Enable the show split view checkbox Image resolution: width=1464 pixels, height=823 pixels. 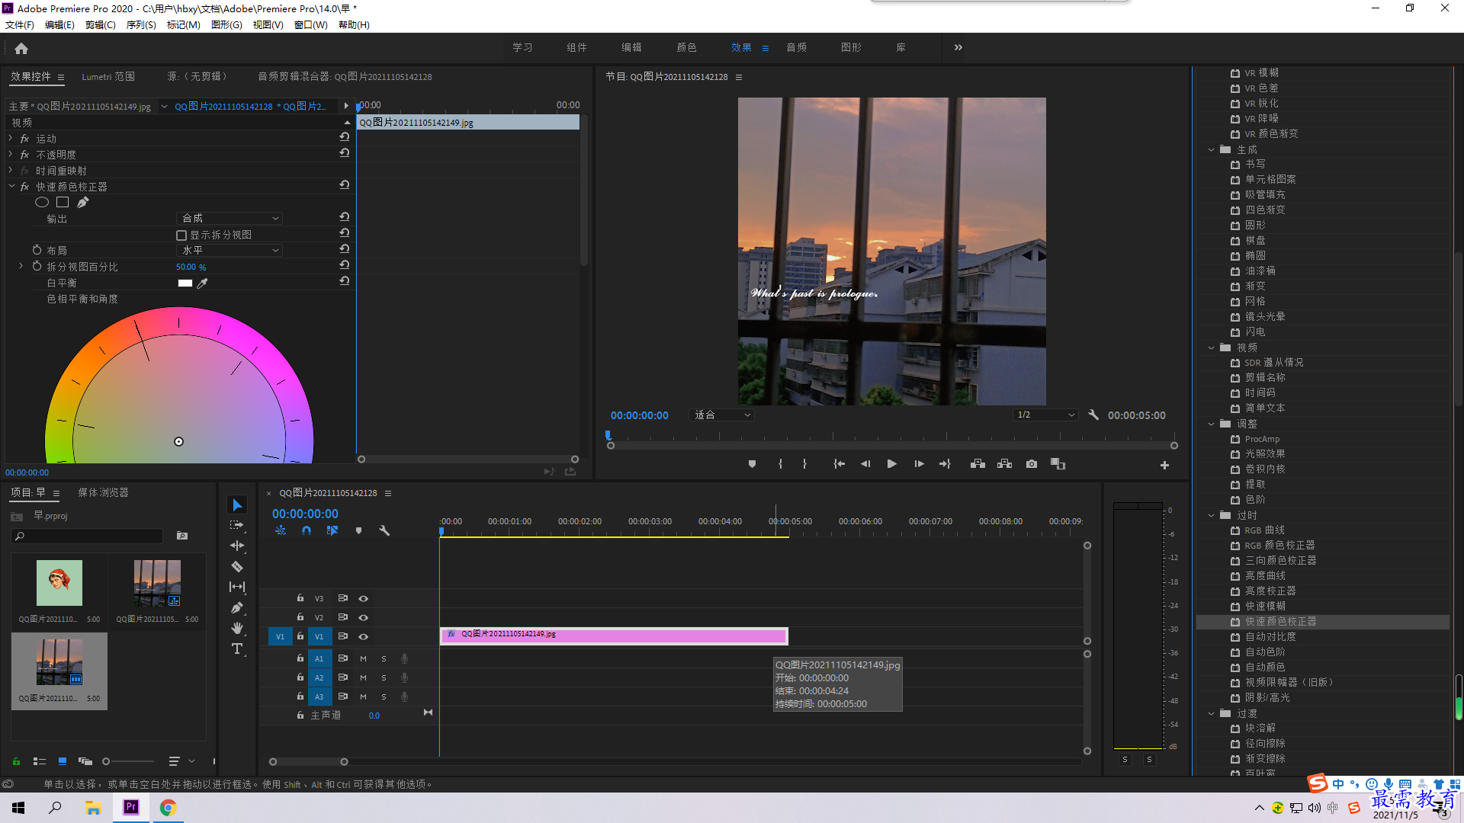point(181,235)
